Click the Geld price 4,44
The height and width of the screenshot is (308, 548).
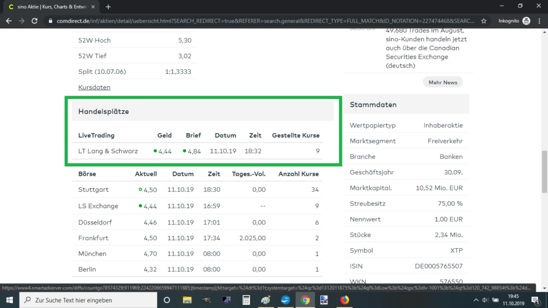coord(165,151)
